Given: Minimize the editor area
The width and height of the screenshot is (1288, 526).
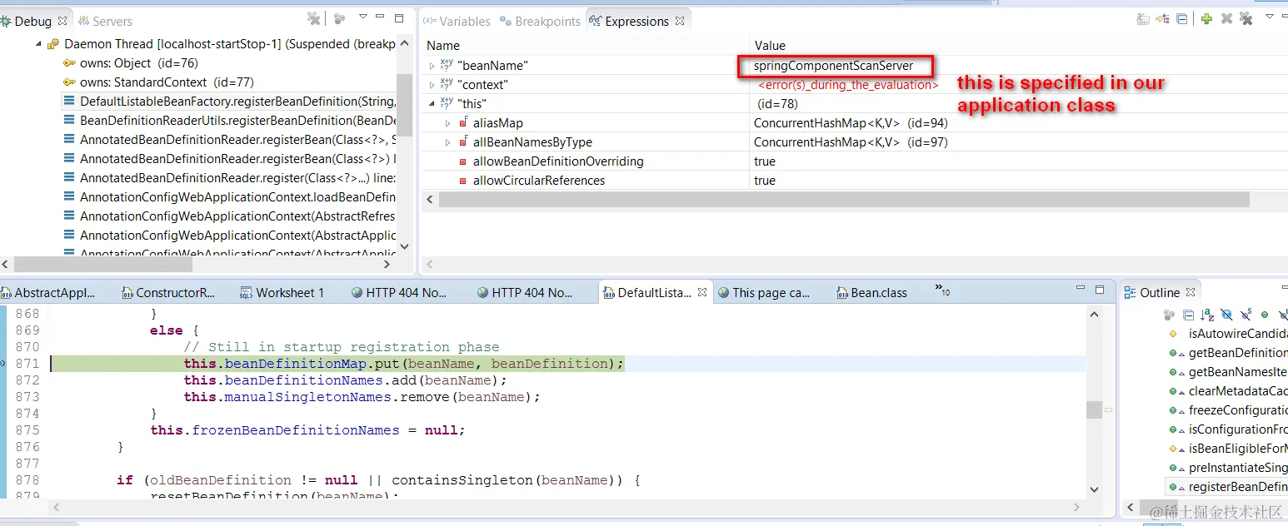Looking at the screenshot, I should coord(1080,290).
